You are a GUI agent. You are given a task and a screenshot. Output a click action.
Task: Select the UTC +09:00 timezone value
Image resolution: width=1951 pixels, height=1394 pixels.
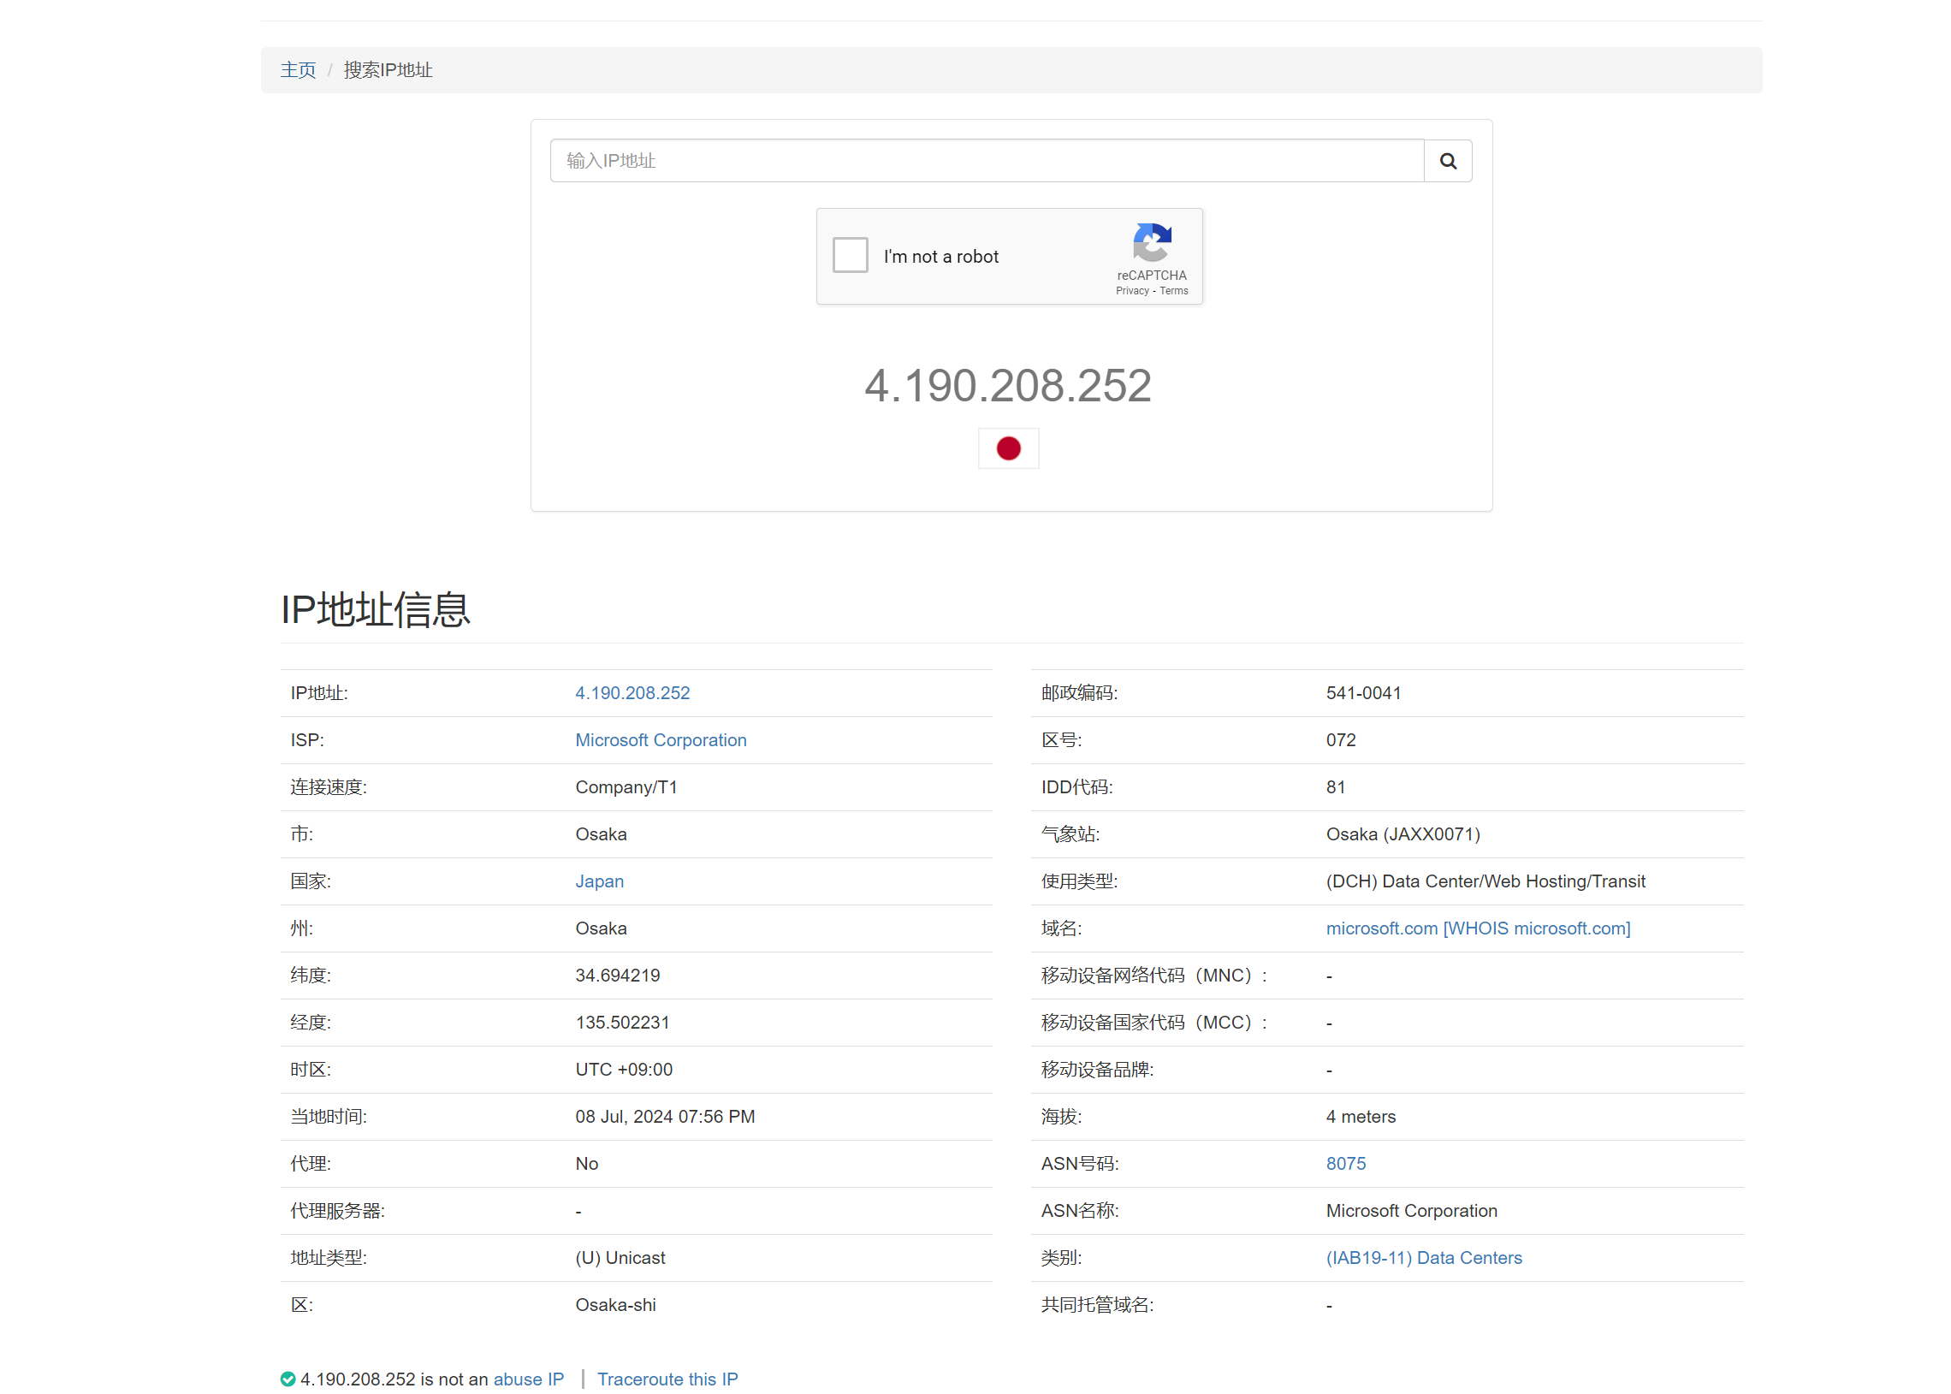coord(623,1070)
